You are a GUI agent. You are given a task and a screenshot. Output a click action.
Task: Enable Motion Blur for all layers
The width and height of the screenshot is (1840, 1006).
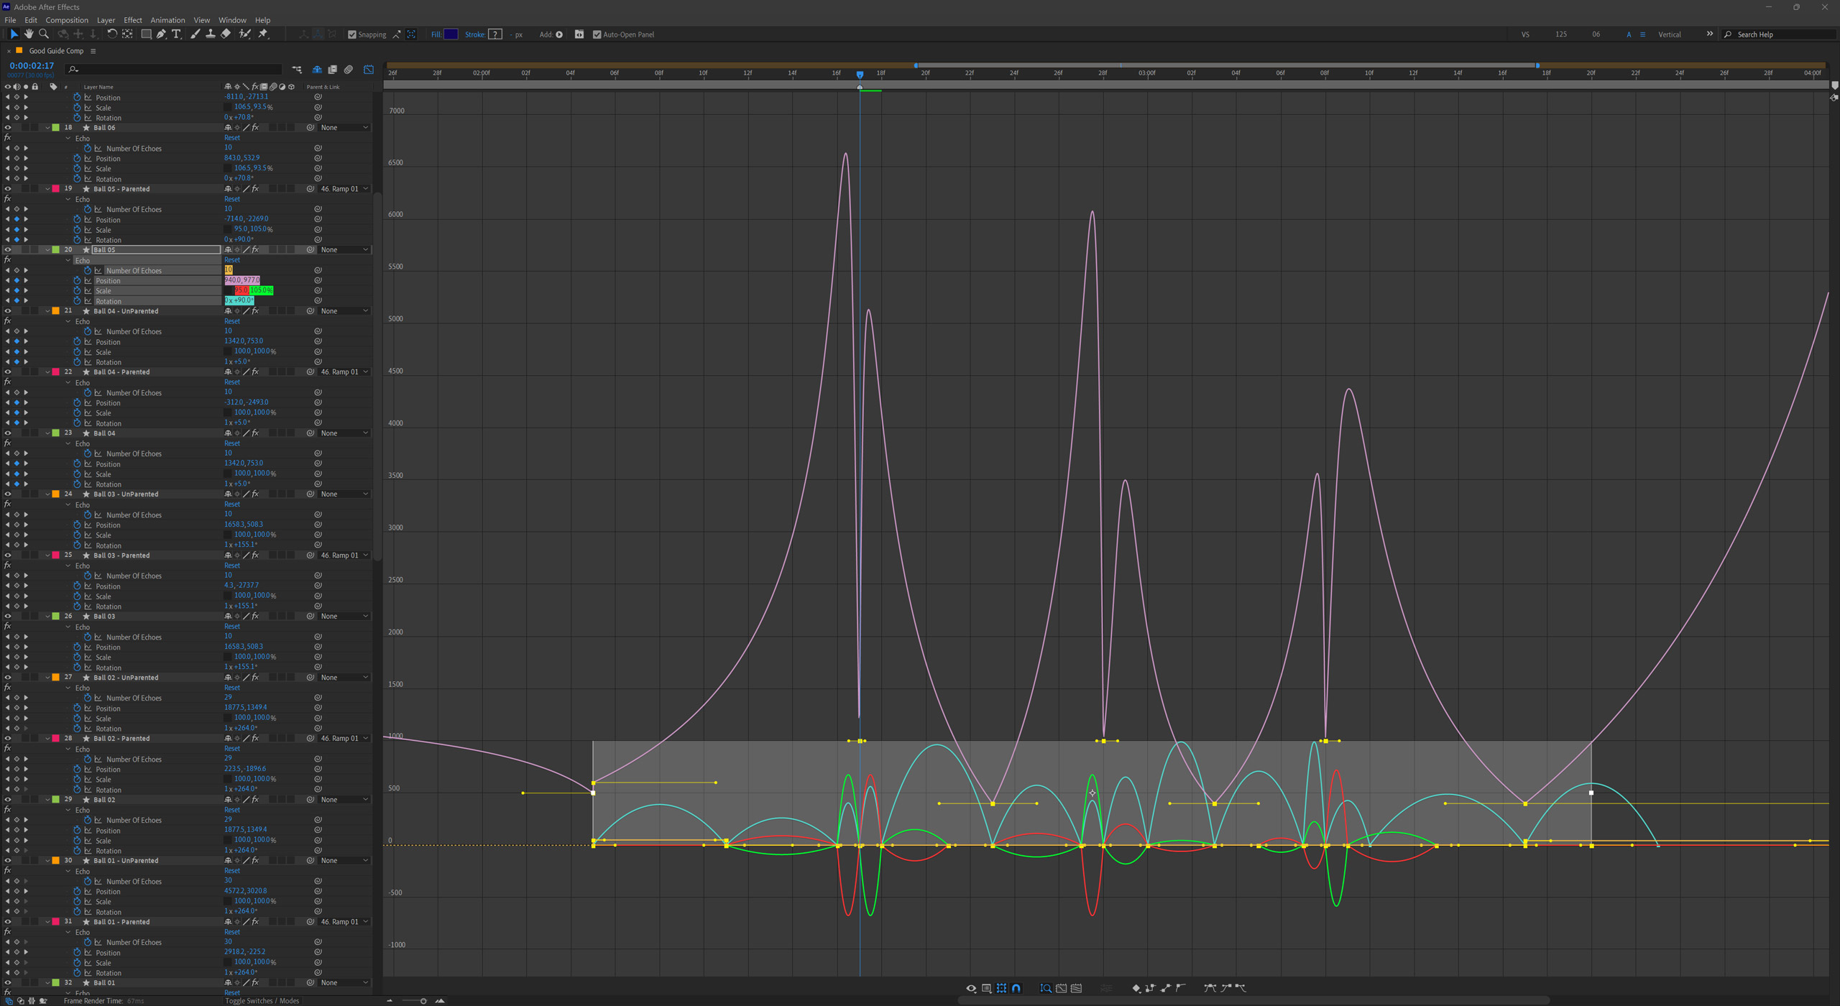coord(349,70)
